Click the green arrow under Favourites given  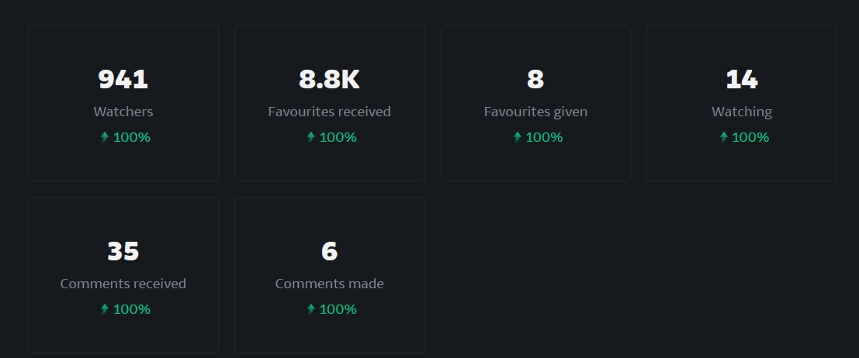tap(517, 137)
